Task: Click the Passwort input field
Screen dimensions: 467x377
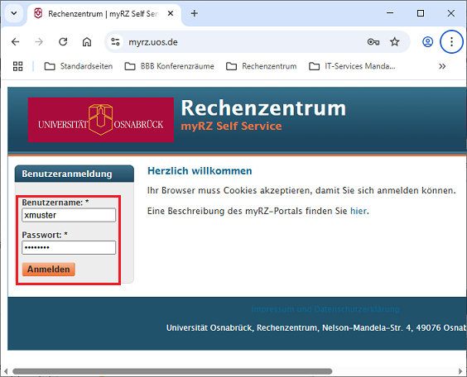Action: [x=69, y=247]
